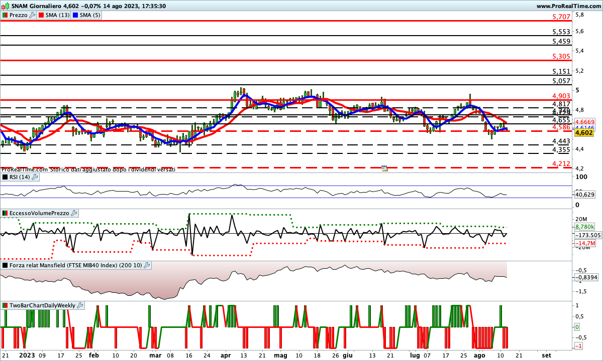Select the EccessoVolumePrezzo indicator label
603x361 pixels.
click(x=39, y=213)
